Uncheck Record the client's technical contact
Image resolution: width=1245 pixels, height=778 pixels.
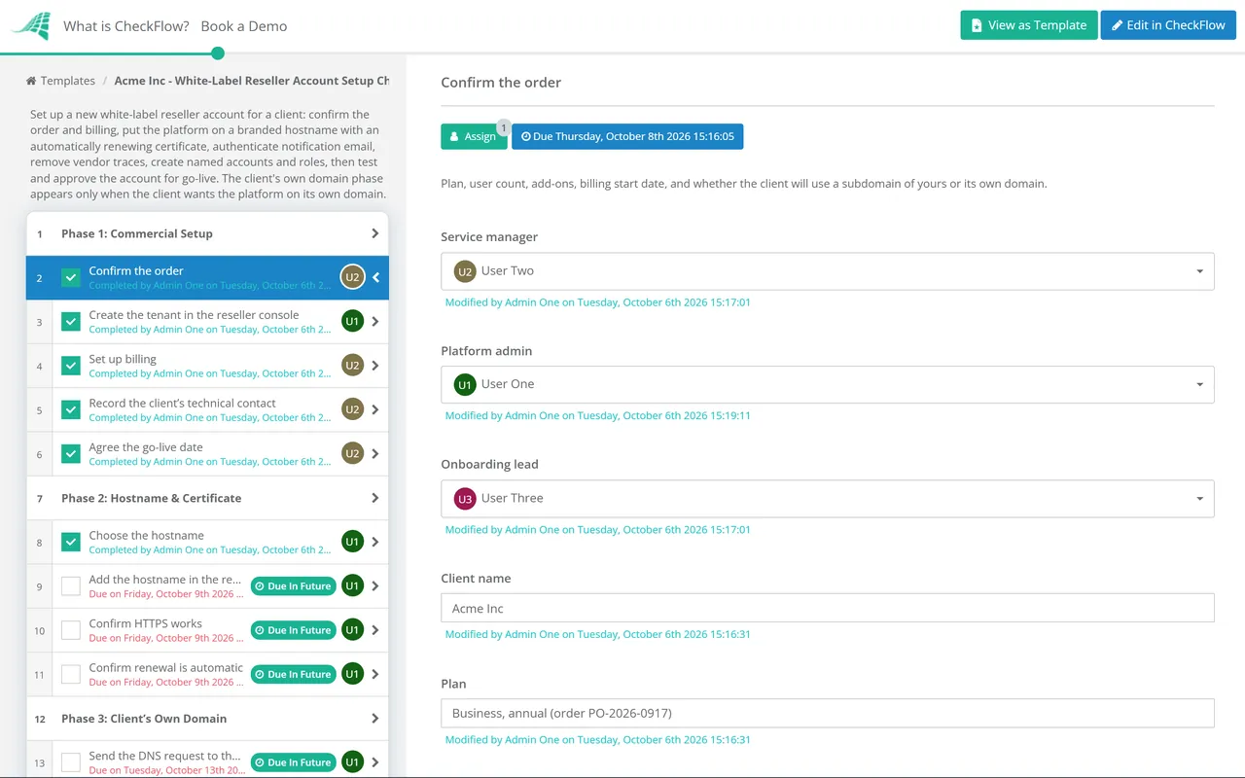[71, 409]
